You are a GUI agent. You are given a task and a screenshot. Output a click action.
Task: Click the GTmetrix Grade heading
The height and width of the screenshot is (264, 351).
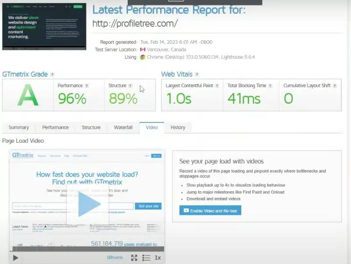tap(25, 74)
